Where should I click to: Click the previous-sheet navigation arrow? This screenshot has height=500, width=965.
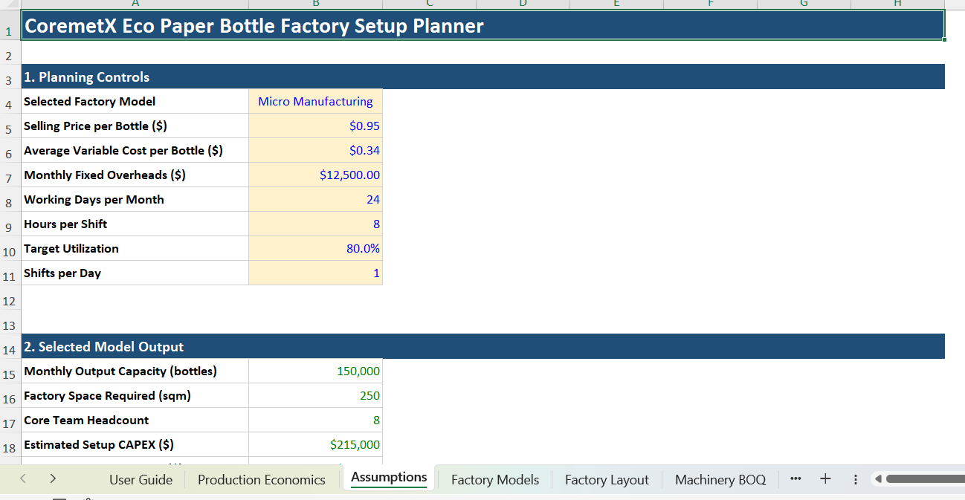(23, 479)
